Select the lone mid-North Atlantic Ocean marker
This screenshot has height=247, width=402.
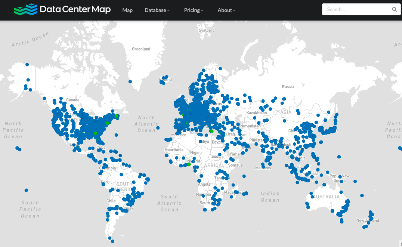[x=158, y=128]
